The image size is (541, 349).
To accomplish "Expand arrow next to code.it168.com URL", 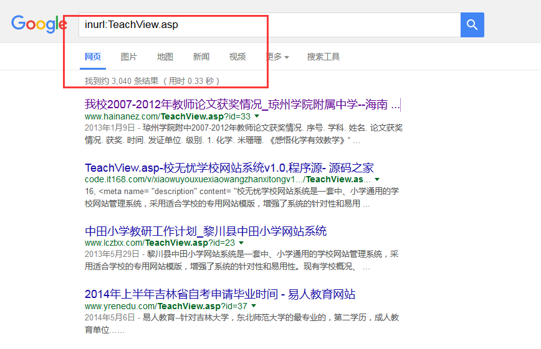I will (377, 180).
